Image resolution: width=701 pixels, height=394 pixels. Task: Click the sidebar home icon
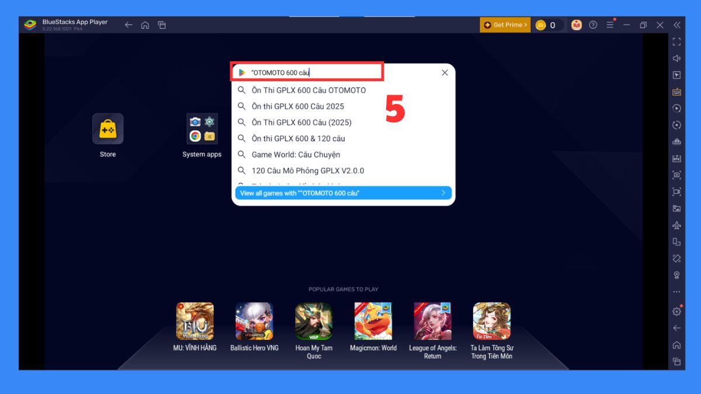(x=676, y=345)
